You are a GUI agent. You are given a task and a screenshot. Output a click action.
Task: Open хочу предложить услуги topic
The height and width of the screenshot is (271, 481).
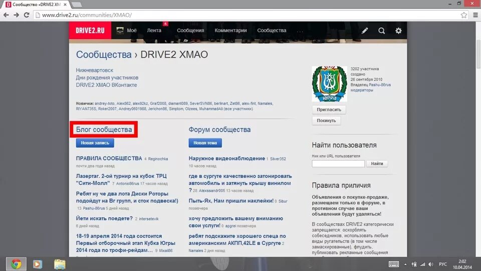click(x=236, y=222)
